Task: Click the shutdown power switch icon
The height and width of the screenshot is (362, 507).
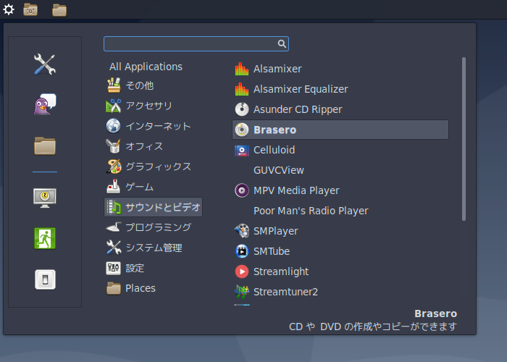Action: [45, 279]
